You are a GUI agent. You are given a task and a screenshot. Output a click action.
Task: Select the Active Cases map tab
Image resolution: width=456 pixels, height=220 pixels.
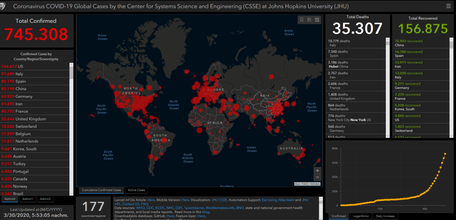pyautogui.click(x=136, y=190)
